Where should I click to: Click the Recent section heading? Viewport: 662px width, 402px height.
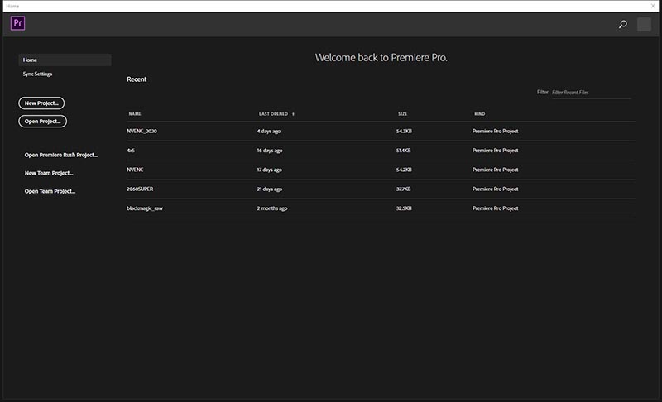click(137, 79)
